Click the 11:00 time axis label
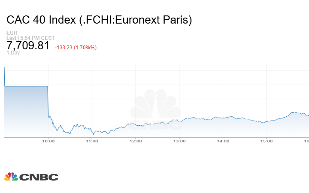 tap(92, 141)
